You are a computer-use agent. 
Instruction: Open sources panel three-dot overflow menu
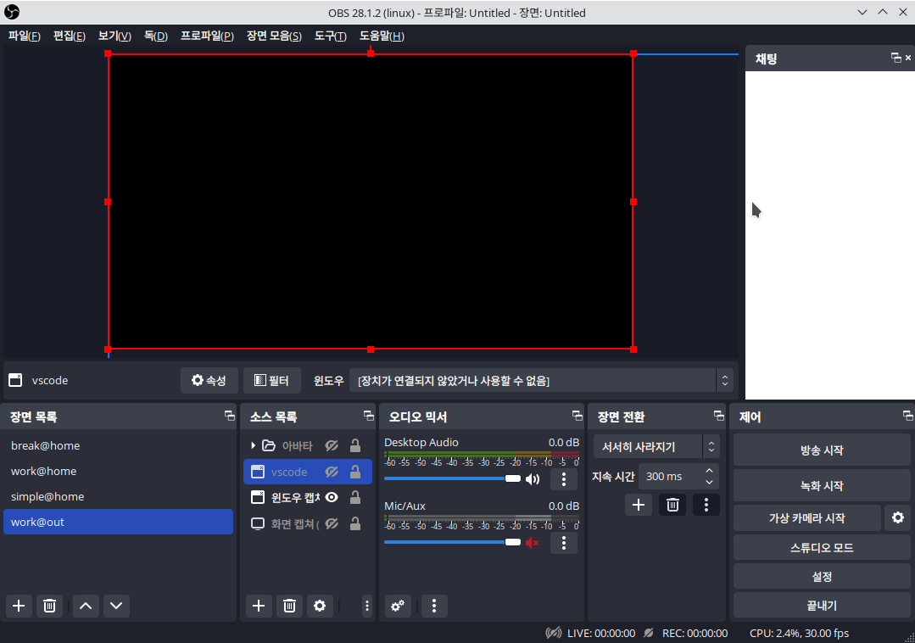367,606
